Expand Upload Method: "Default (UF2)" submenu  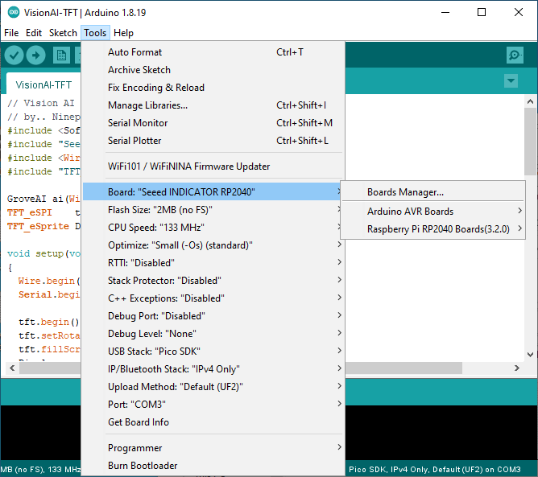pyautogui.click(x=213, y=387)
